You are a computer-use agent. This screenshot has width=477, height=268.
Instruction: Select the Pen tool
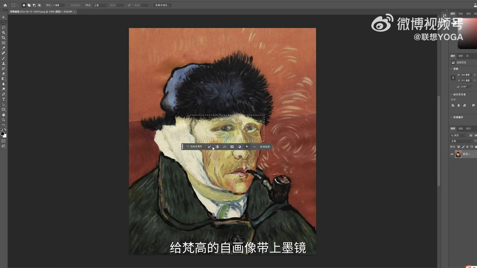[x=4, y=94]
